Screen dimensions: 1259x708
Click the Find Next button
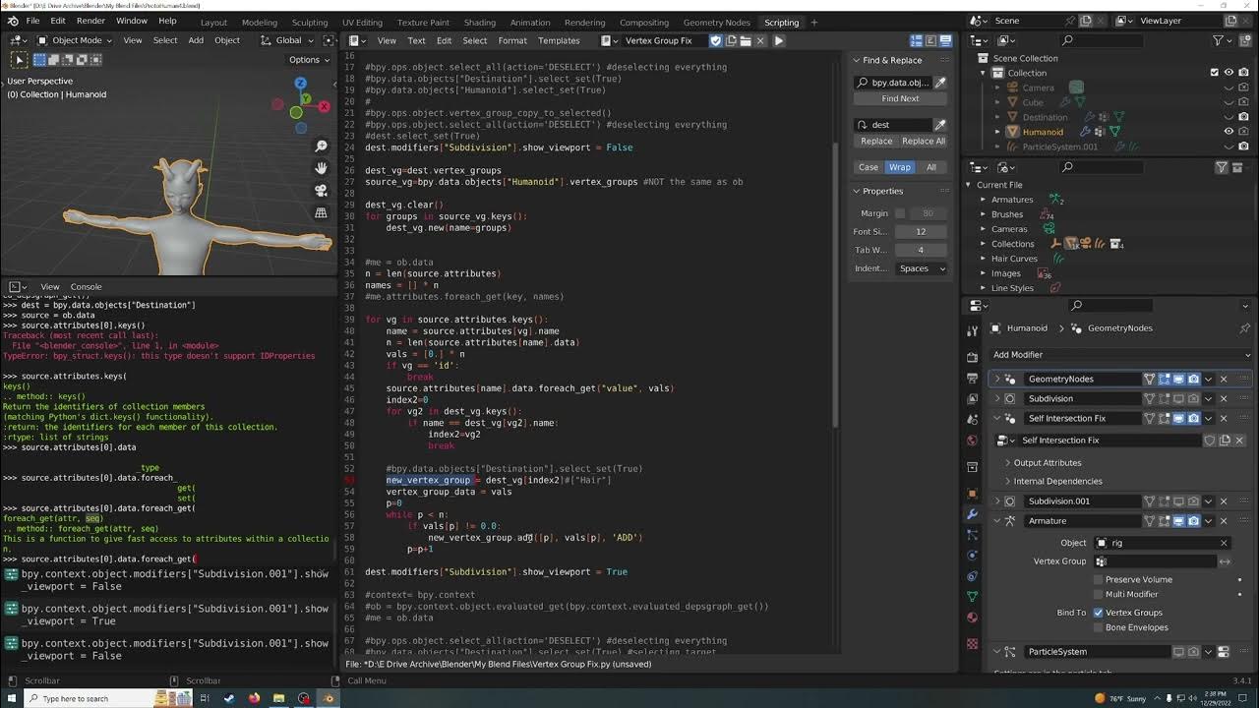coord(900,98)
